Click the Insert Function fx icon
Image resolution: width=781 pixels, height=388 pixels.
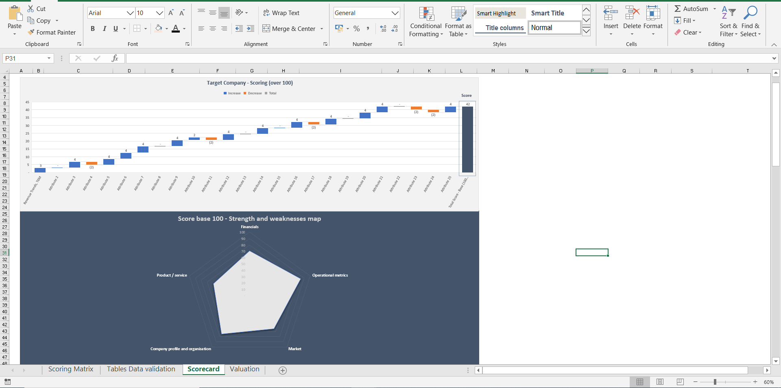coord(115,58)
